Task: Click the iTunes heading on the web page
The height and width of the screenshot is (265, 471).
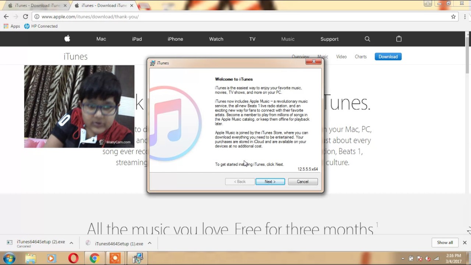Action: (75, 56)
